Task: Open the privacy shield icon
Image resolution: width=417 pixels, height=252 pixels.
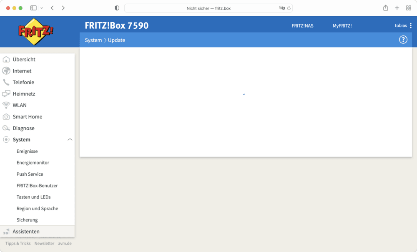Action: pyautogui.click(x=117, y=8)
